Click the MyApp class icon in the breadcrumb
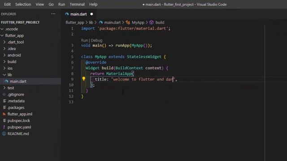The image size is (287, 161). click(128, 22)
